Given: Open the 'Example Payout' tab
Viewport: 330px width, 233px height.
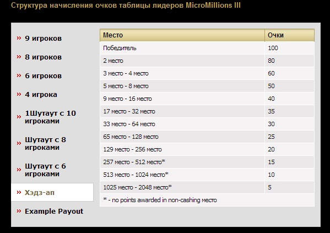Looking at the screenshot, I should [54, 212].
